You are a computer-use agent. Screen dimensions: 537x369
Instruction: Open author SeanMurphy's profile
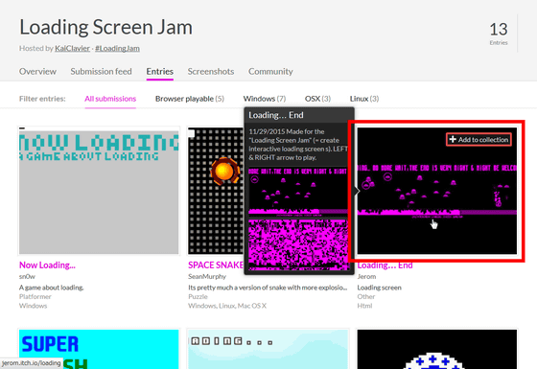coord(207,276)
